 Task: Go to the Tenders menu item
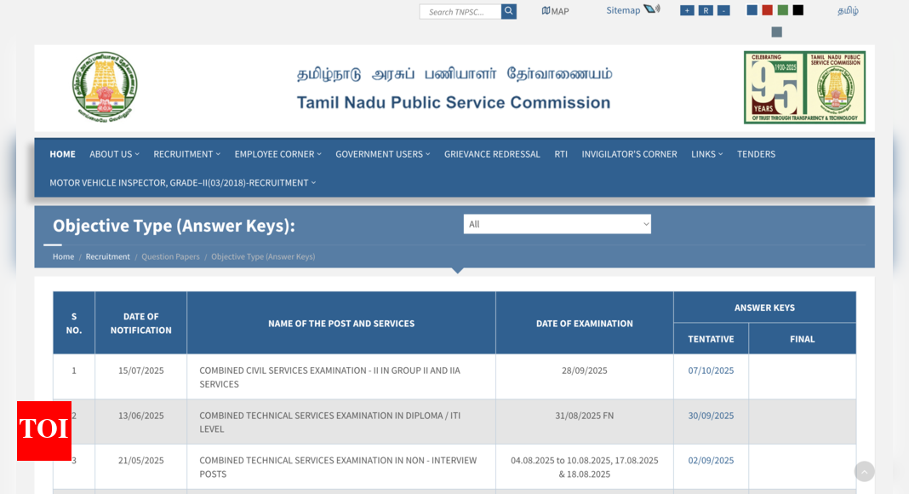(756, 154)
